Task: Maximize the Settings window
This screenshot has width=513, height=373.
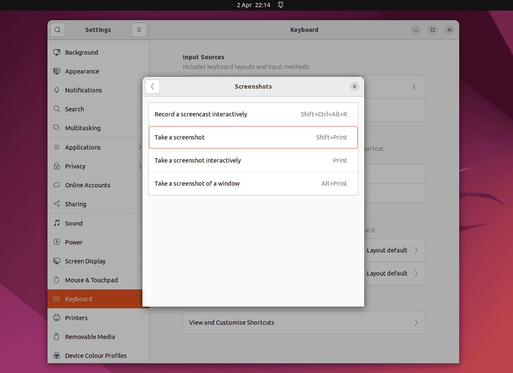Action: (x=432, y=30)
